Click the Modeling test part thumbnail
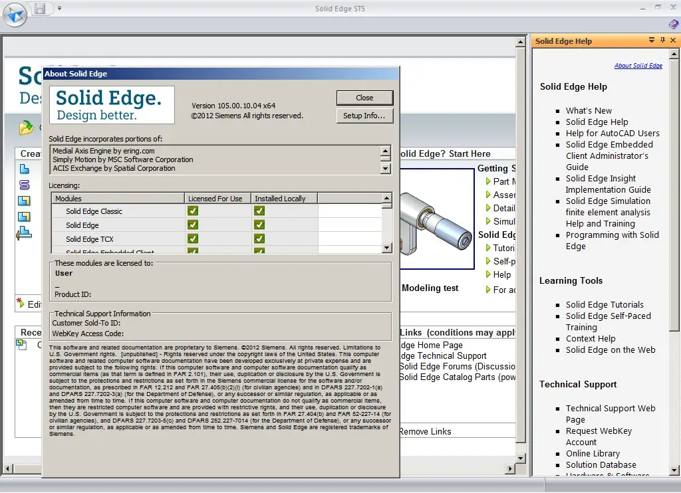 [x=436, y=219]
